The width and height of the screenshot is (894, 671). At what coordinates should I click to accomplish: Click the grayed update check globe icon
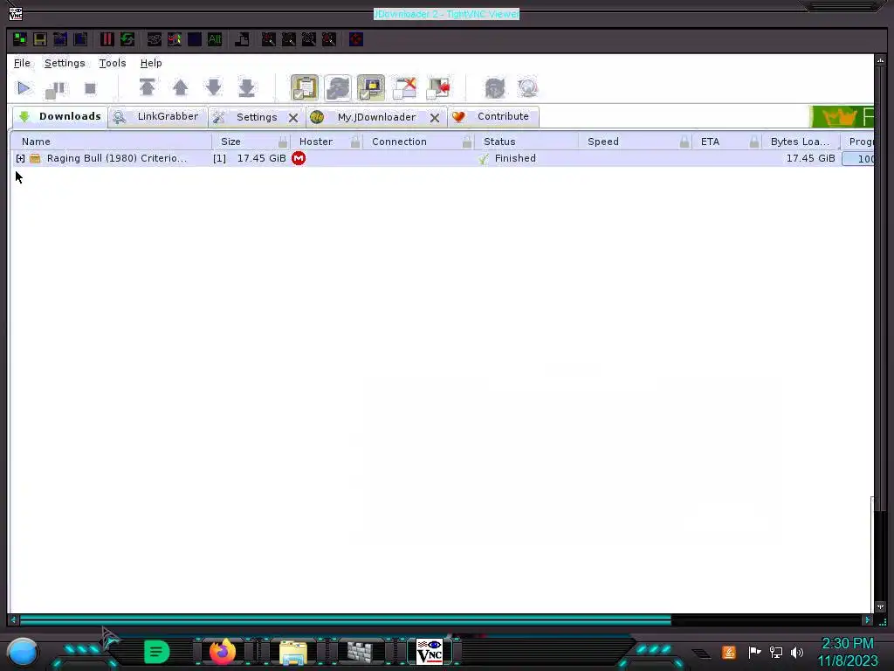[x=528, y=88]
